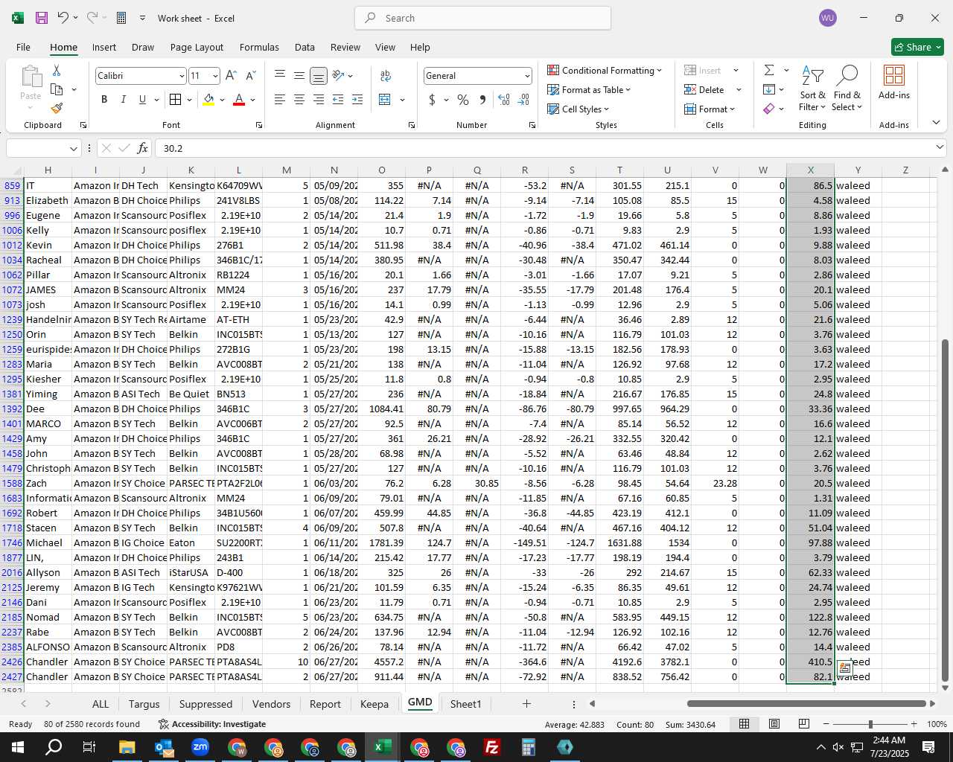The height and width of the screenshot is (762, 953).
Task: Toggle Bold formatting
Action: [104, 100]
